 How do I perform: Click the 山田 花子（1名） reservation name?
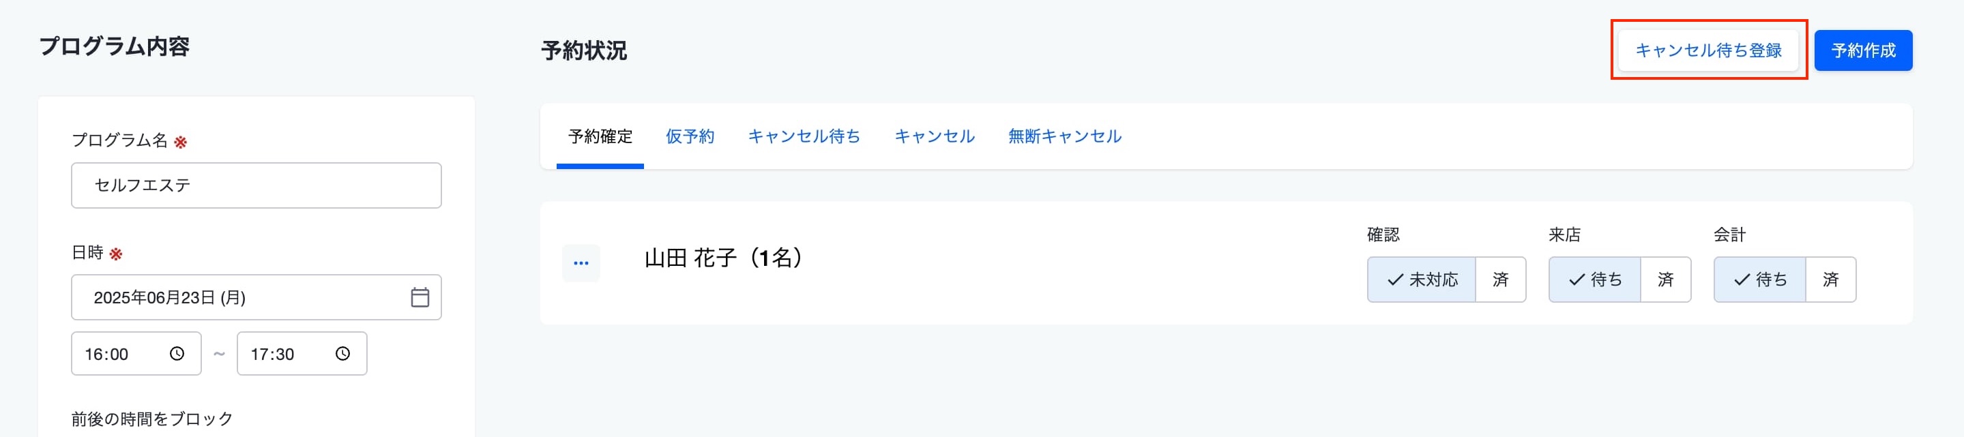pyautogui.click(x=724, y=258)
